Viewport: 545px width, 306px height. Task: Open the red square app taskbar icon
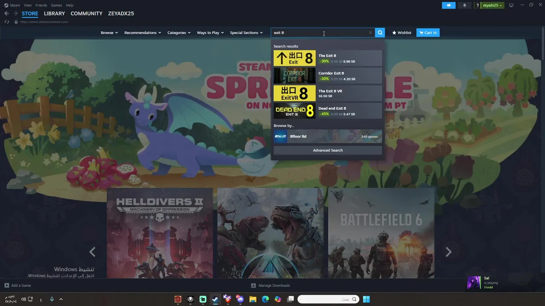(178, 299)
